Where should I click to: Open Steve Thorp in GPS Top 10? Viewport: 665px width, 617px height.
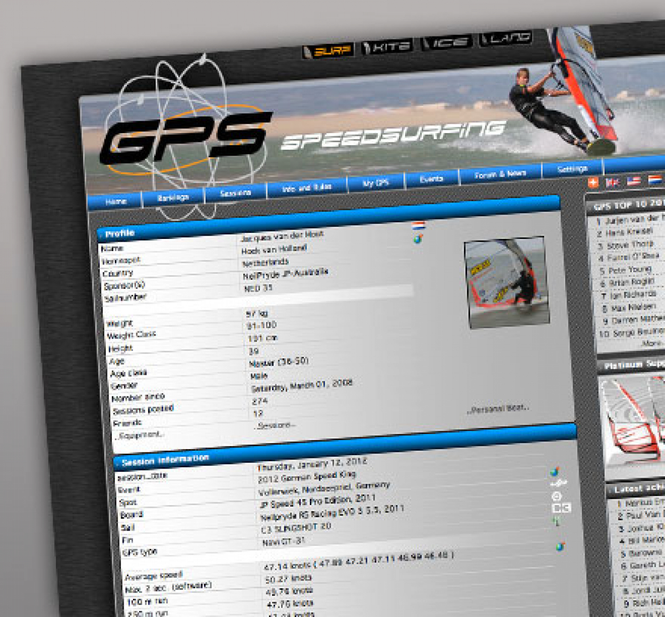pyautogui.click(x=630, y=245)
